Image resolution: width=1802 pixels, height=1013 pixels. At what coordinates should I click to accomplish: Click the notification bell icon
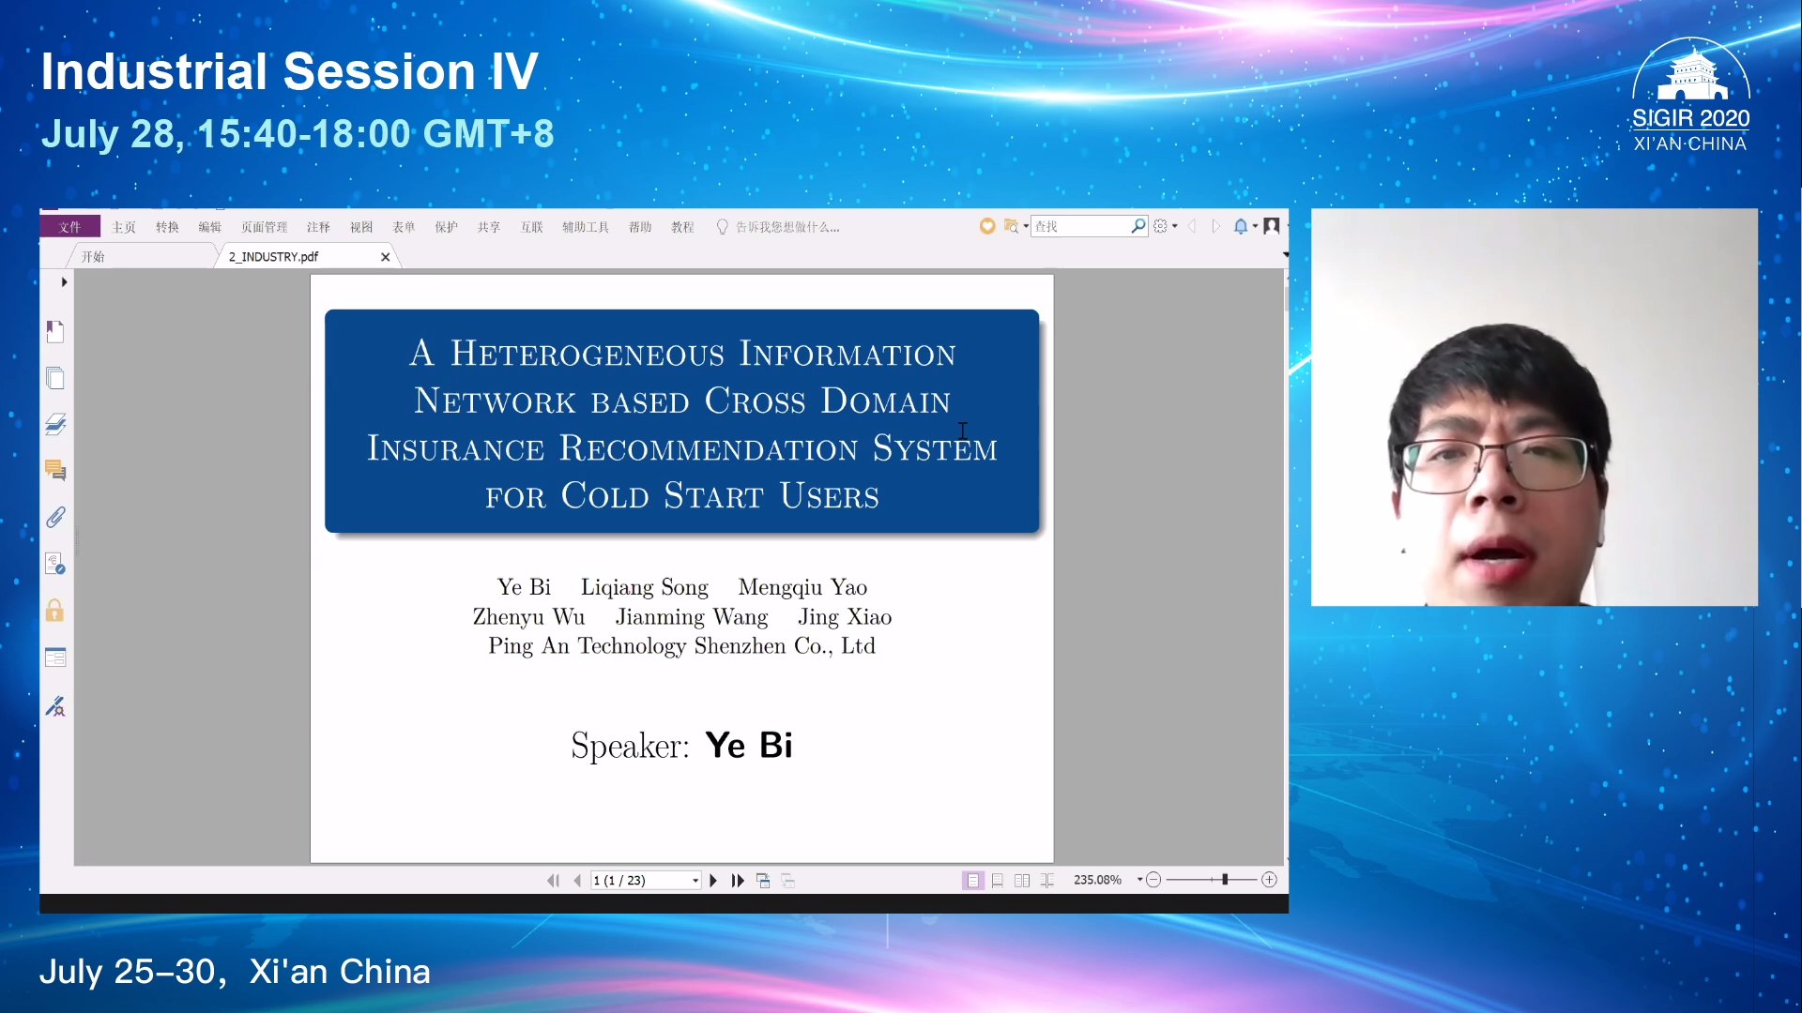[x=1241, y=226]
